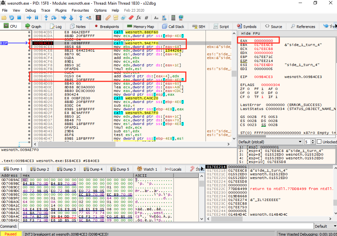Open the Calculator toolbar icon
337x236 pixels.
(x=173, y=18)
